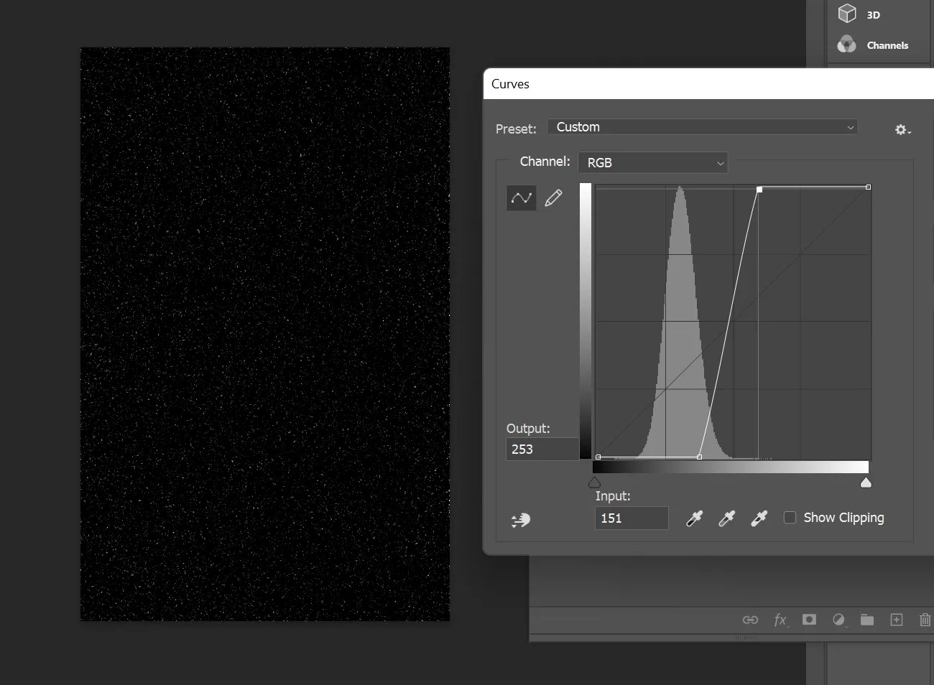Pick the white point eyedropper

click(759, 518)
